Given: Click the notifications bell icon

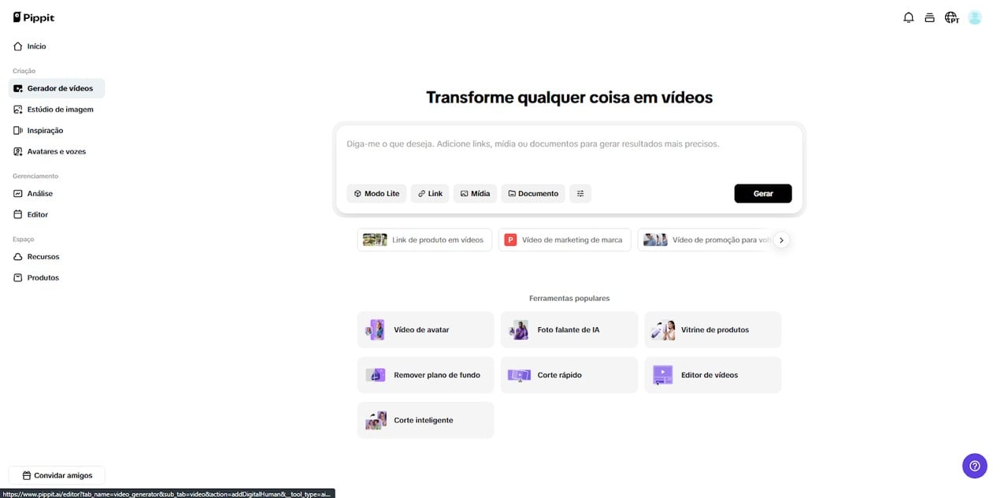Looking at the screenshot, I should [908, 17].
